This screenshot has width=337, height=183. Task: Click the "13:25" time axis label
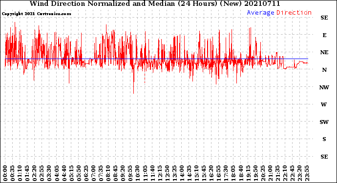(x=174, y=173)
